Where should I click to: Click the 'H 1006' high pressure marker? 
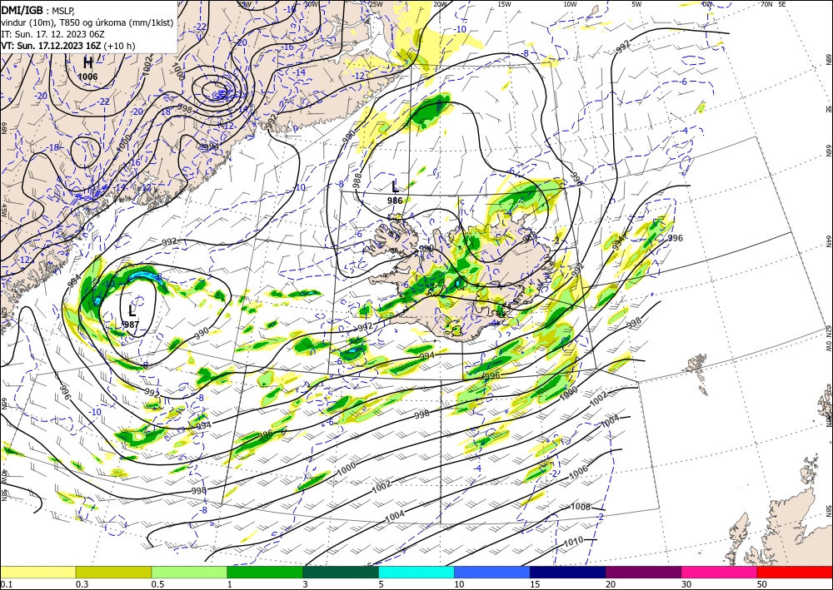pyautogui.click(x=87, y=69)
